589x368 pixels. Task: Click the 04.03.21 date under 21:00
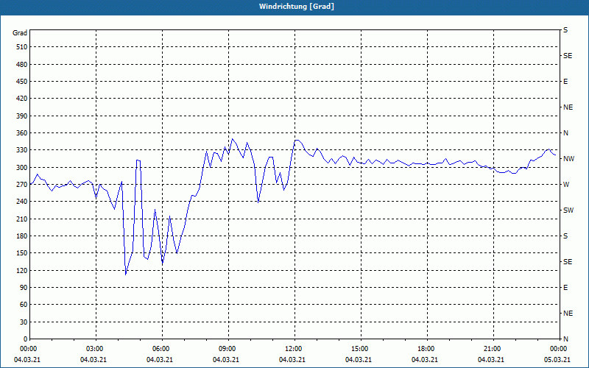tap(490, 360)
